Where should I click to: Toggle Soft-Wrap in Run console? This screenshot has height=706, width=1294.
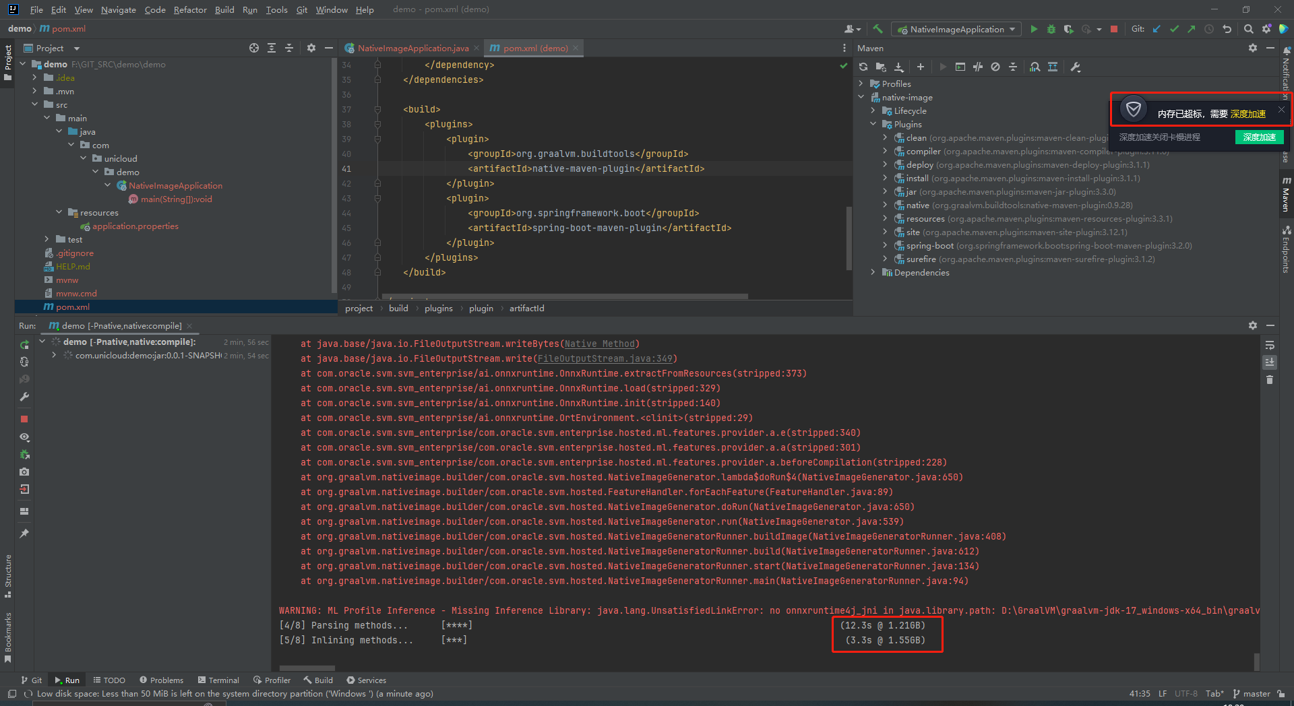tap(1270, 345)
